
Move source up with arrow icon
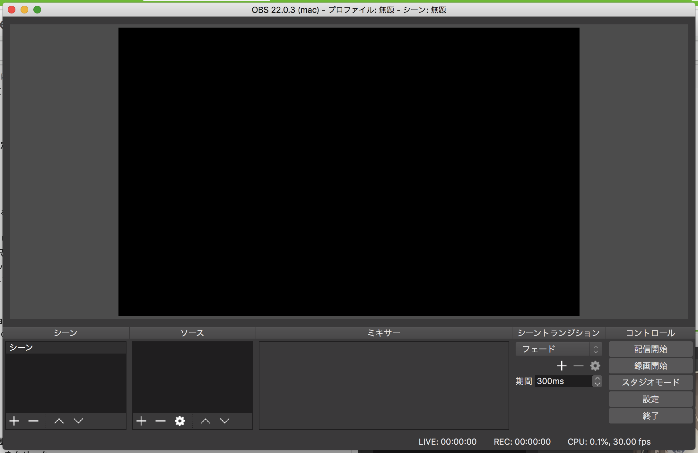pyautogui.click(x=205, y=421)
